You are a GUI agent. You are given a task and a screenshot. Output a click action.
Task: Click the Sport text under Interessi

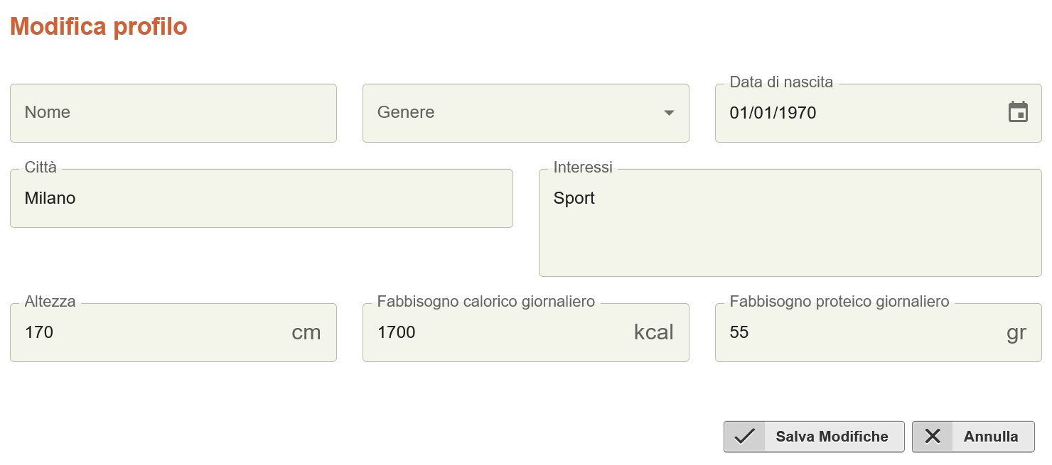574,198
